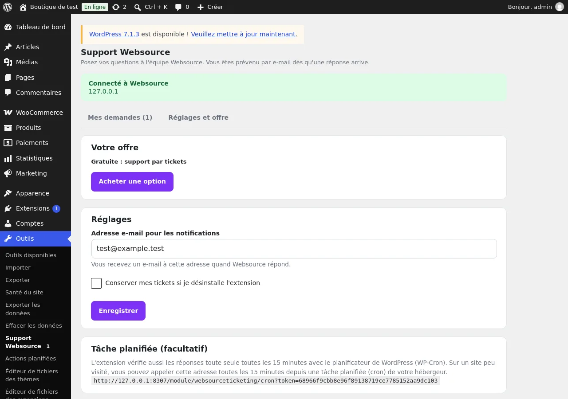The image size is (568, 399).
Task: Click the Enregistrer button
Action: tap(118, 311)
